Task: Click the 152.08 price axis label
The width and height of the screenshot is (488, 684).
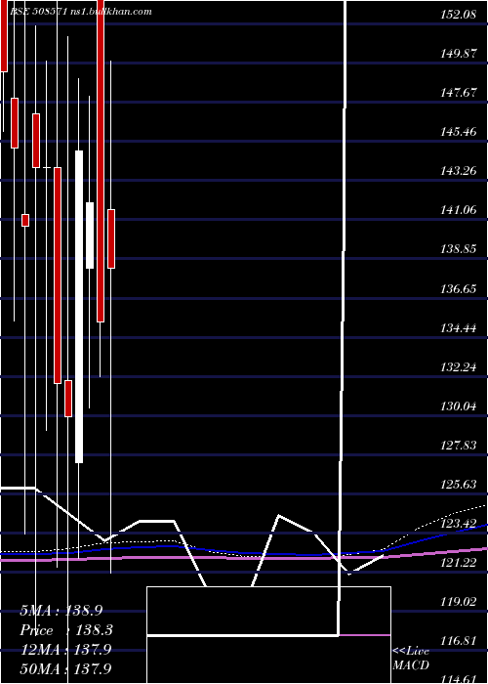Action: (458, 15)
